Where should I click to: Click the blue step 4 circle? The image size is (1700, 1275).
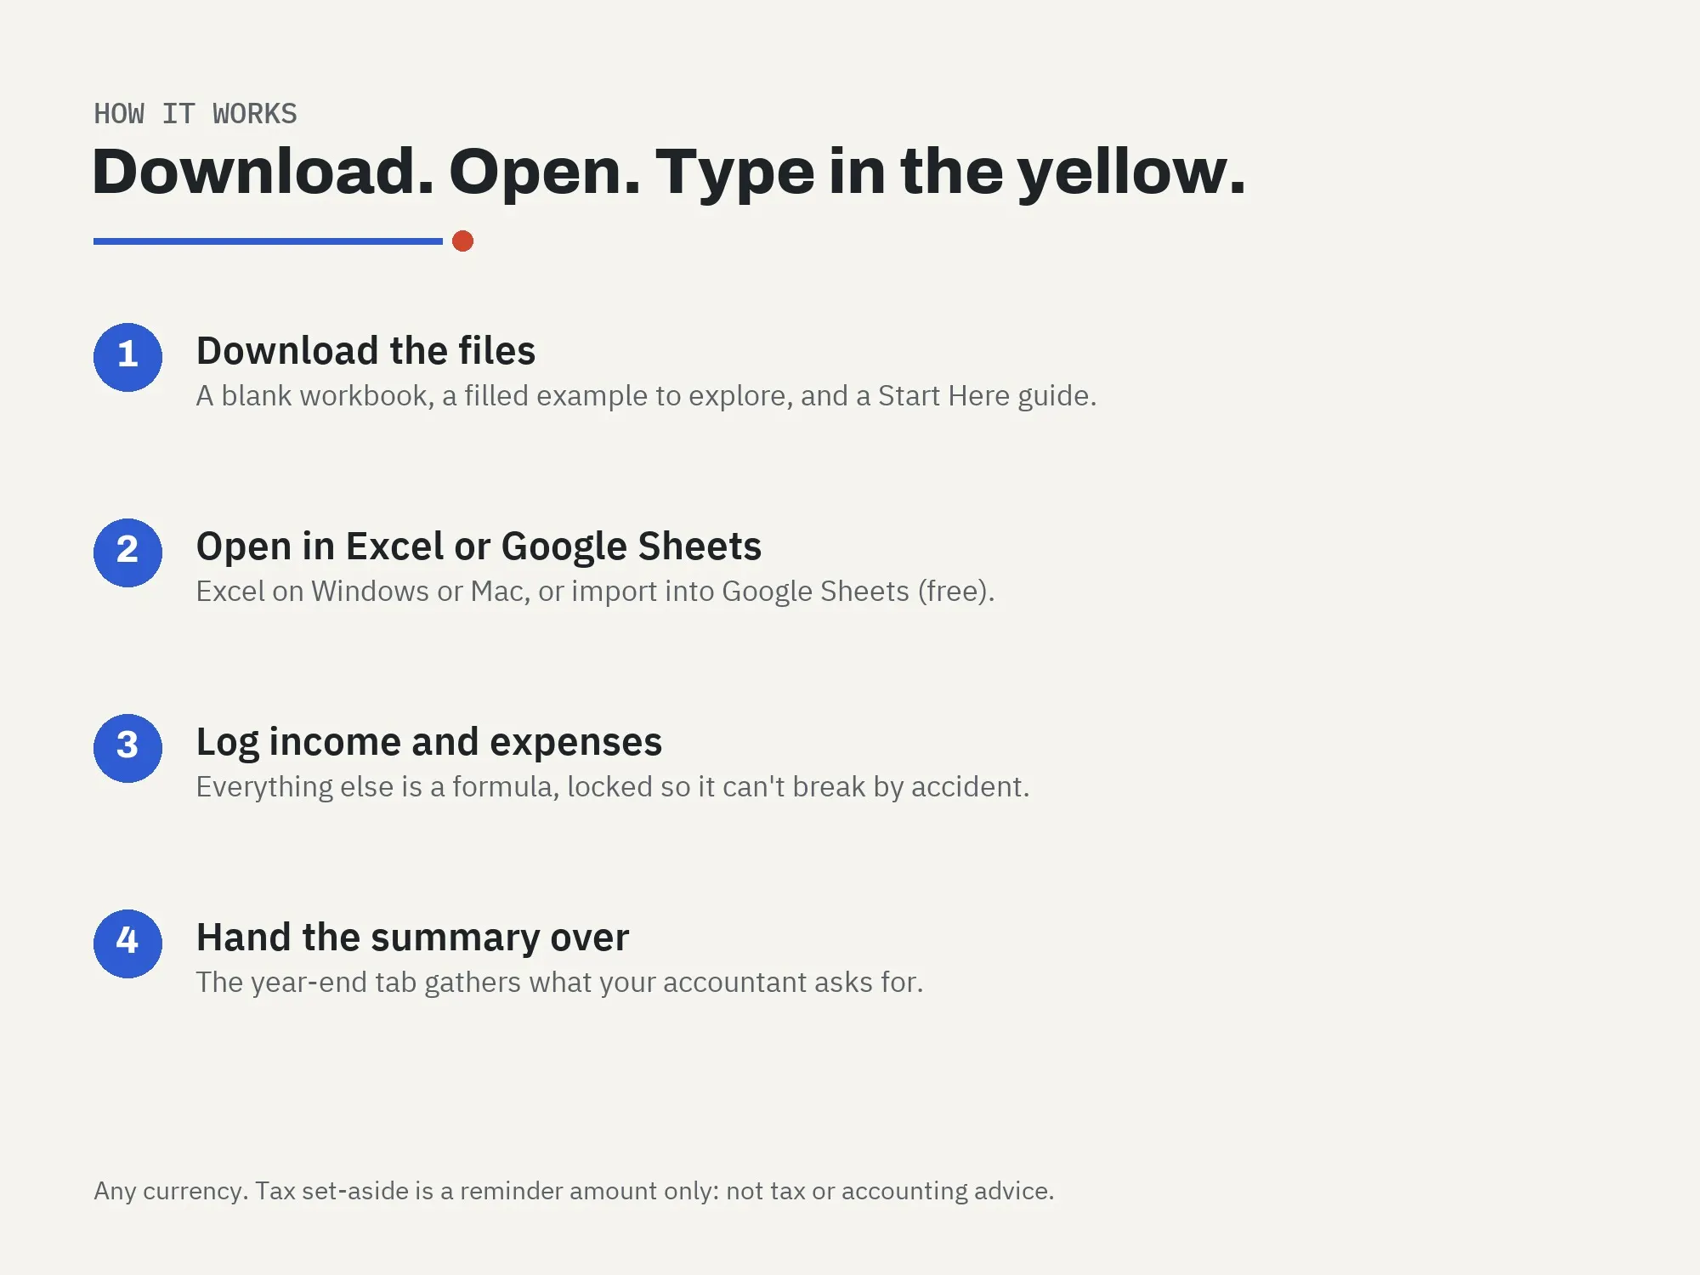coord(127,943)
